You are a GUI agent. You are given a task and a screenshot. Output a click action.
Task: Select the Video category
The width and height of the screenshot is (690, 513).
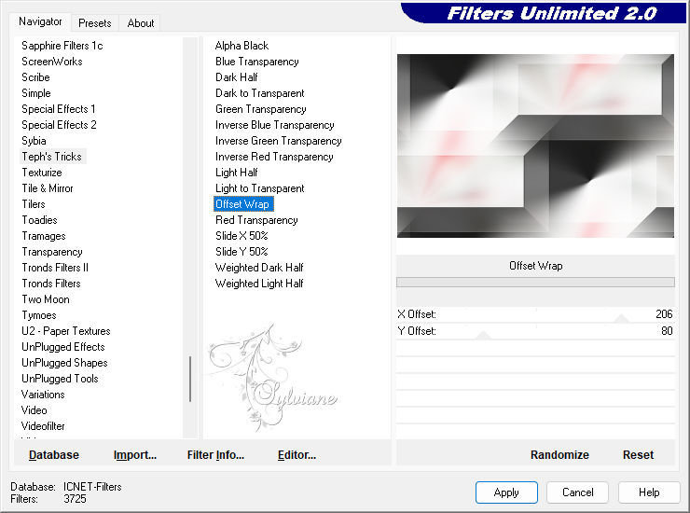(x=34, y=410)
